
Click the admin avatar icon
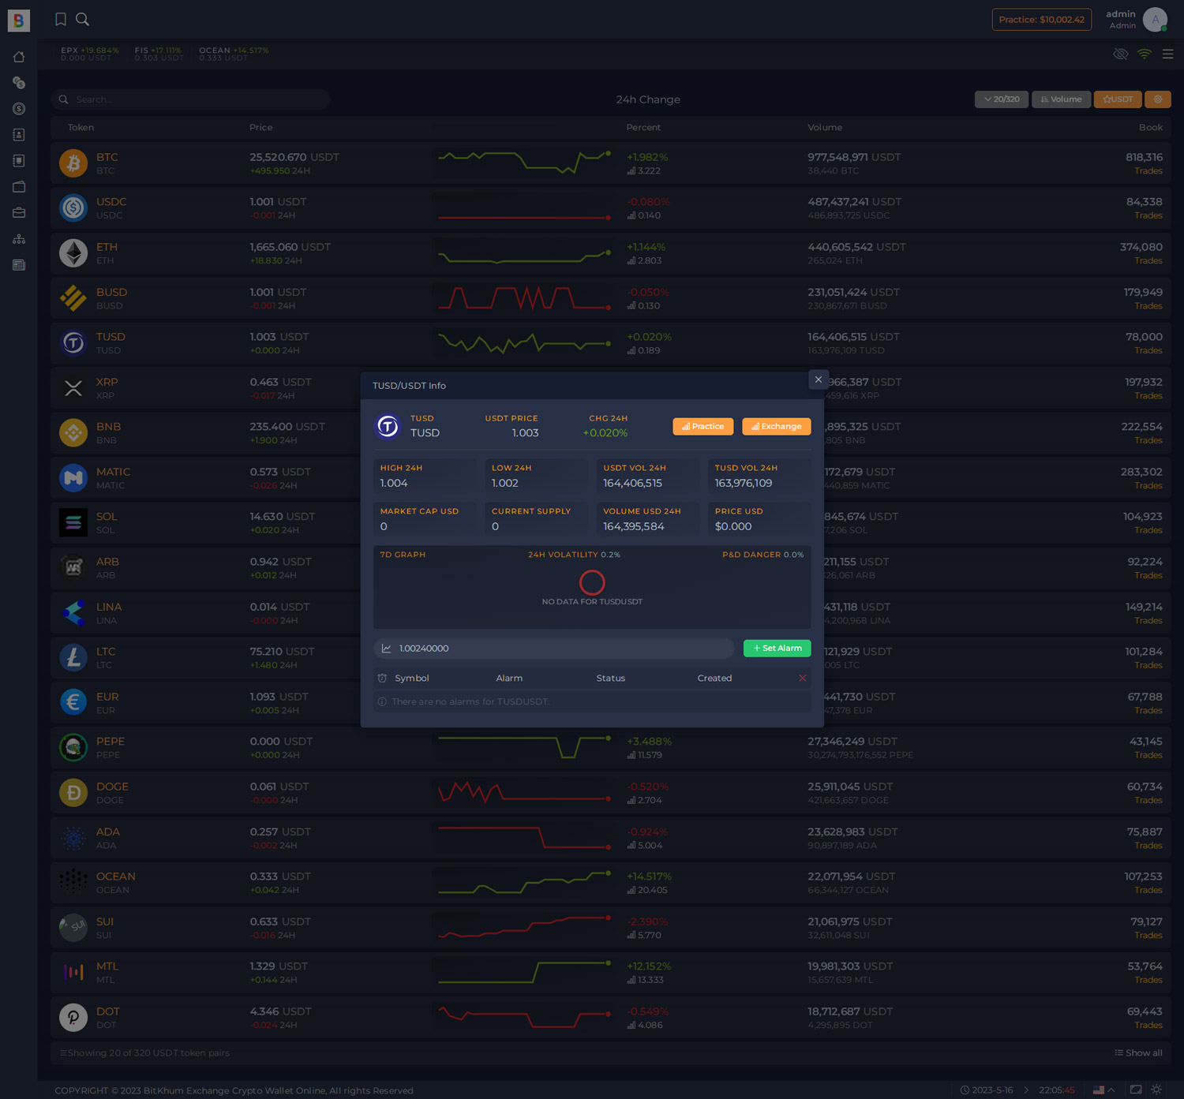[x=1155, y=20]
